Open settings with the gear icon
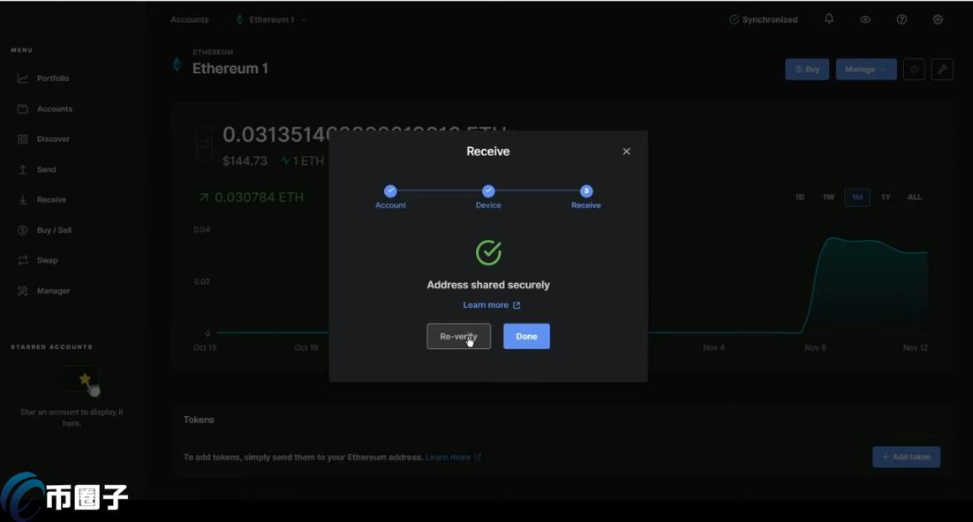 938,19
